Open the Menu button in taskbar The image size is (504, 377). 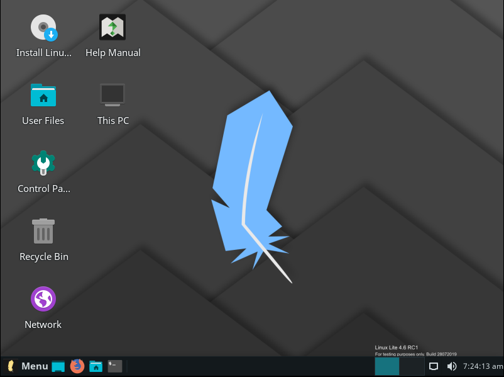click(x=27, y=366)
